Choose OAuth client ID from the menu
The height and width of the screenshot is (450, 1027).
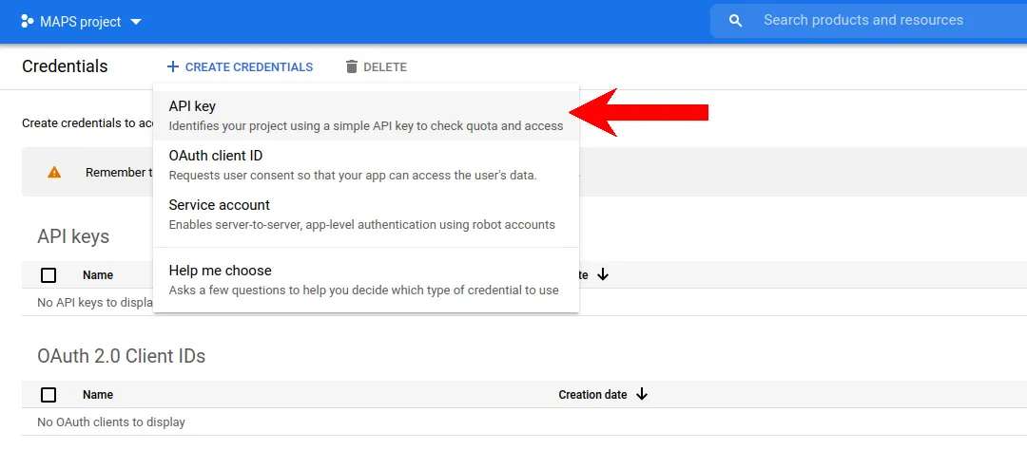(x=366, y=165)
